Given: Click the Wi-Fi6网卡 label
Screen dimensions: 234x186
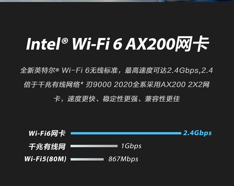Looking at the screenshot, I should coord(47,133).
